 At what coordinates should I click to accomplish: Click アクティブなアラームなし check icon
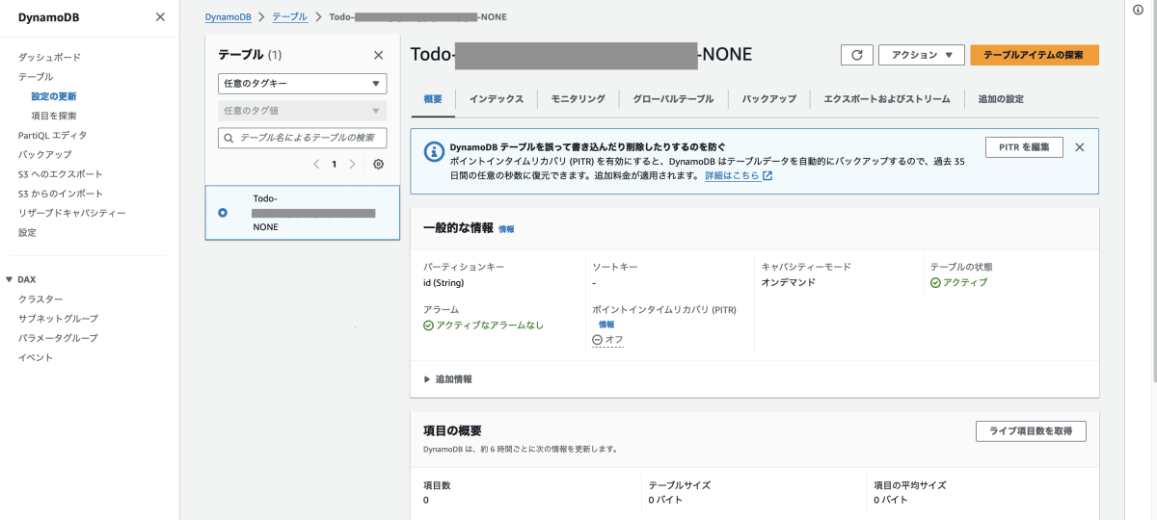pyautogui.click(x=428, y=325)
